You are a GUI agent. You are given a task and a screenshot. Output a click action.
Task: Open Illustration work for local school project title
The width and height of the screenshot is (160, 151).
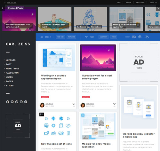coord(97,77)
